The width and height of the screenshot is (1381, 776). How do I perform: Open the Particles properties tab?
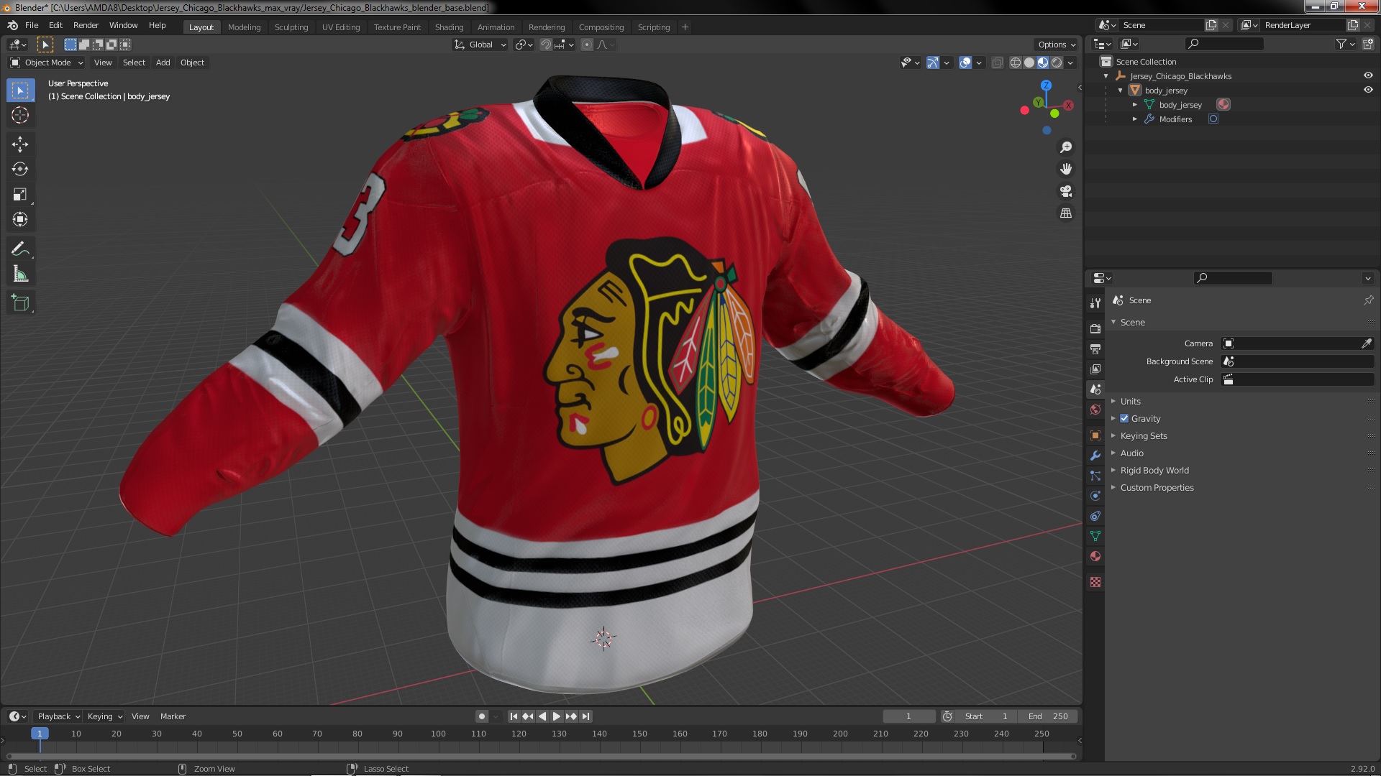point(1095,476)
